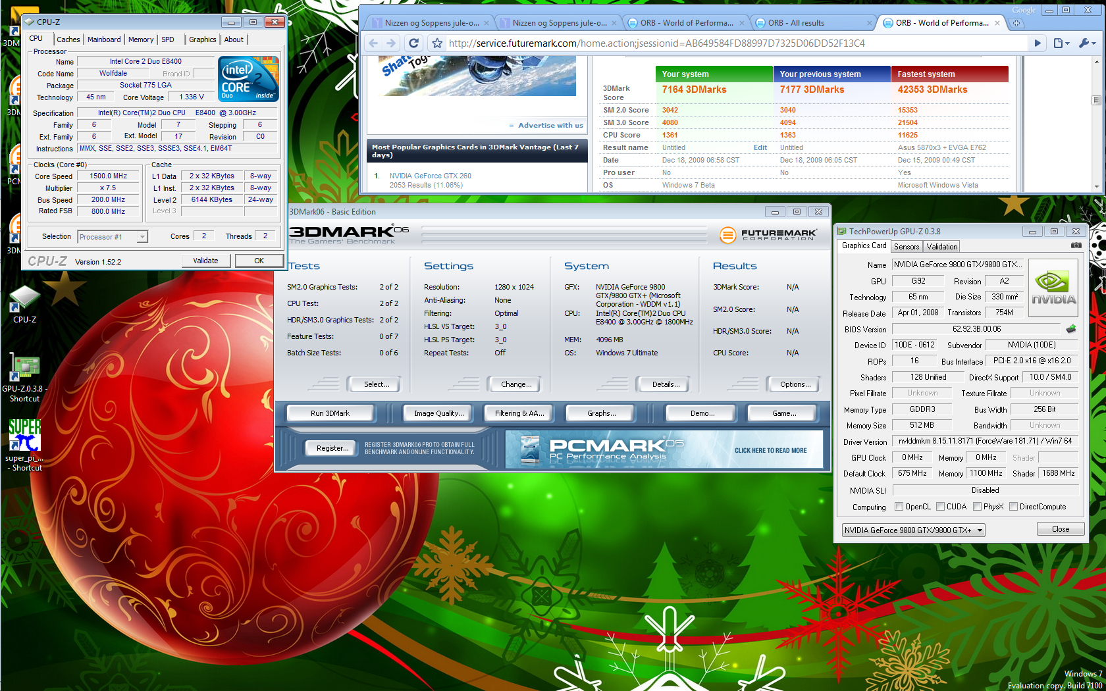Open the GPU-Z.0.3.8 desktop shortcut
The image size is (1106, 691).
[x=24, y=377]
